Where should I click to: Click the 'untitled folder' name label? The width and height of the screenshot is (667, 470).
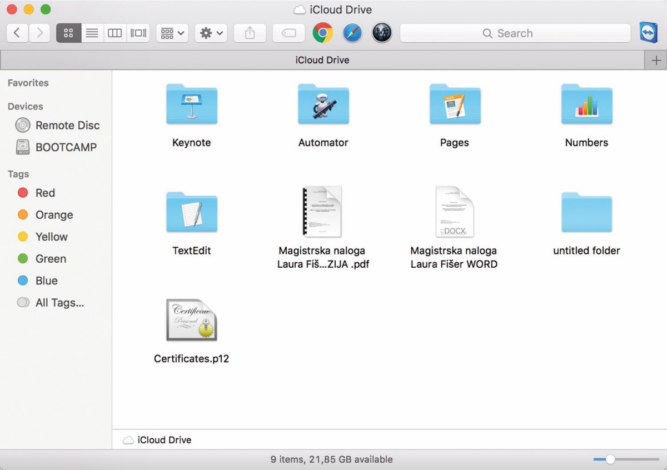586,251
